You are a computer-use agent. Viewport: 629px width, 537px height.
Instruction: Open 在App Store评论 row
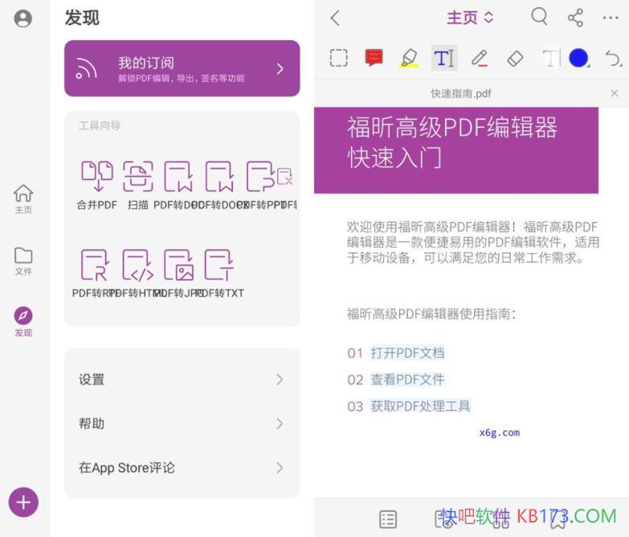pos(182,468)
